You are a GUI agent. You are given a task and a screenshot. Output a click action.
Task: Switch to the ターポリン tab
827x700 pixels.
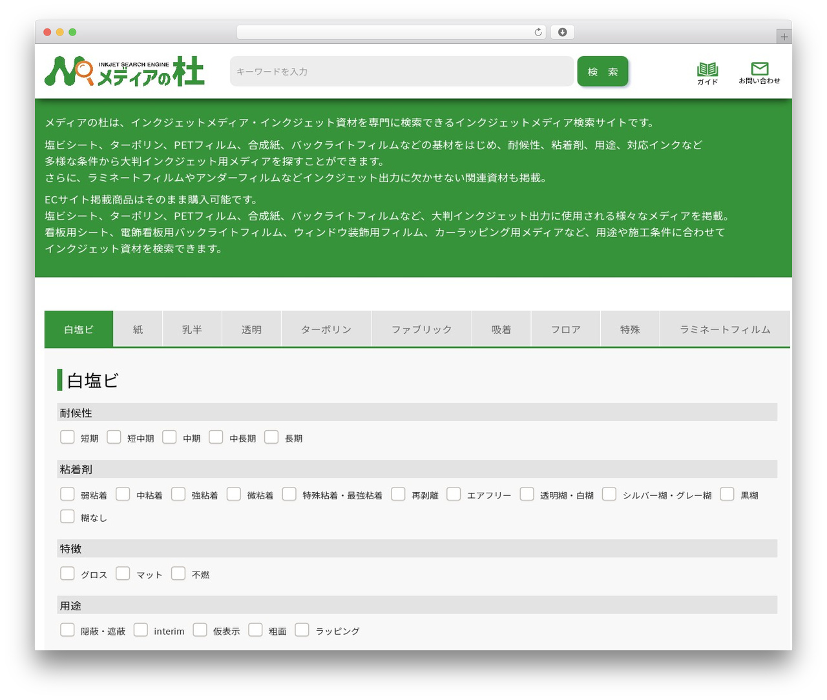click(x=326, y=329)
